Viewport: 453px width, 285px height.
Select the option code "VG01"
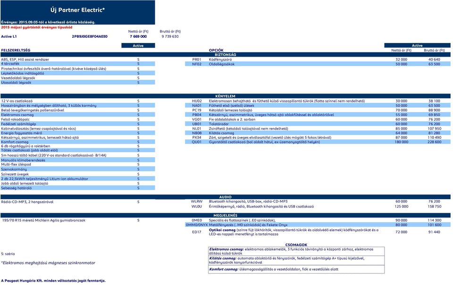(197, 119)
